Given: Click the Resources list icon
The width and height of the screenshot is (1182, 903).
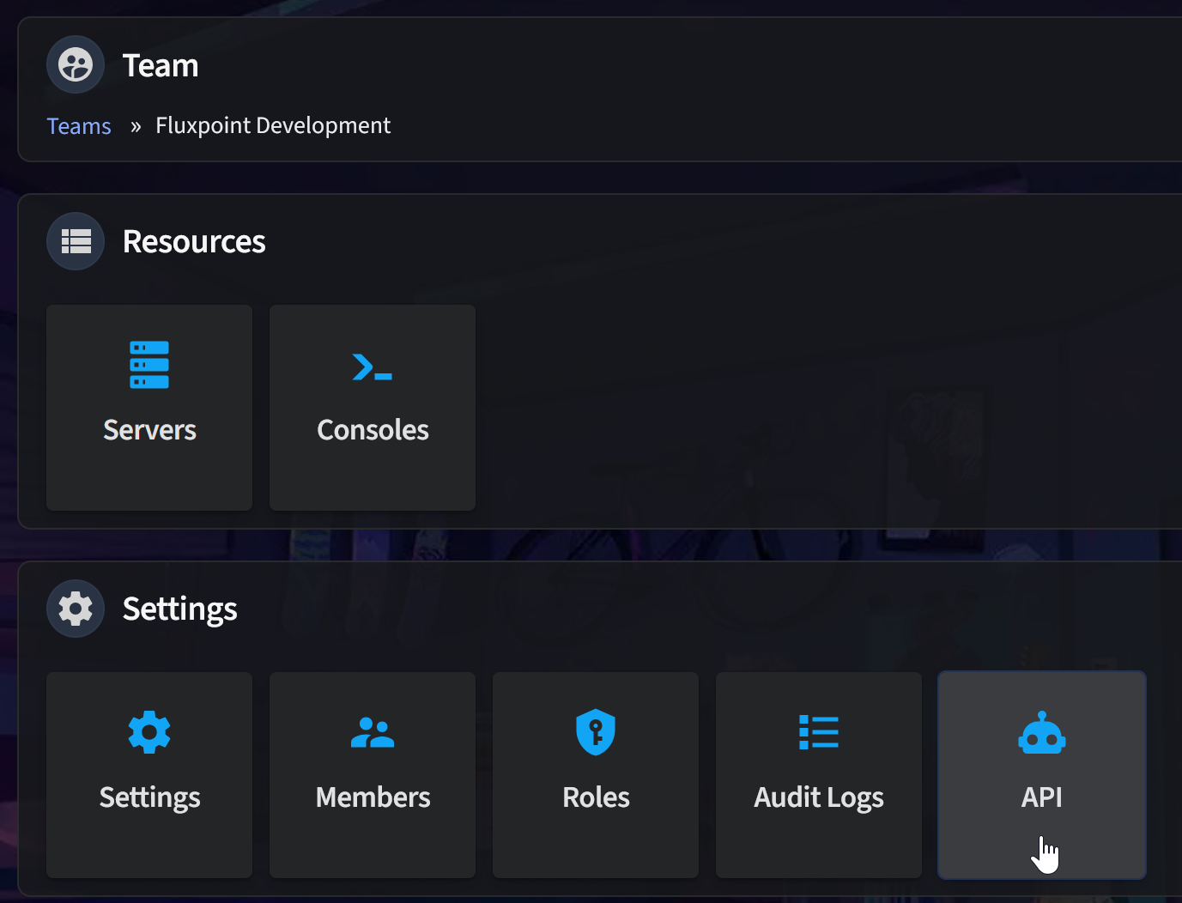Looking at the screenshot, I should pos(76,241).
